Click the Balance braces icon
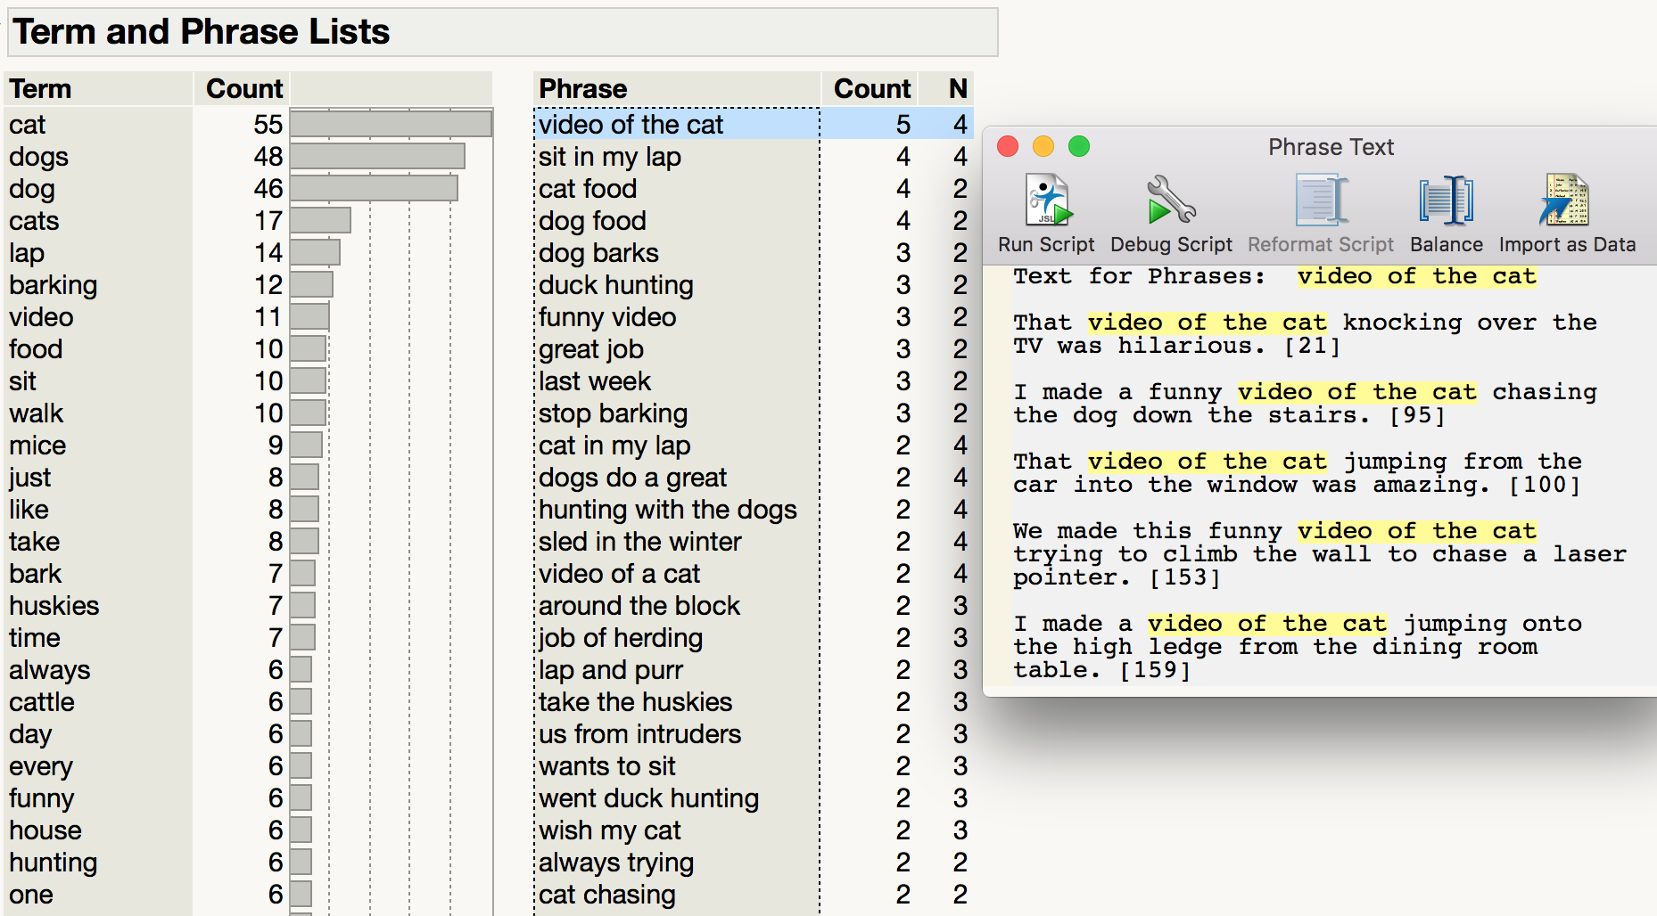Image resolution: width=1657 pixels, height=916 pixels. 1446,200
